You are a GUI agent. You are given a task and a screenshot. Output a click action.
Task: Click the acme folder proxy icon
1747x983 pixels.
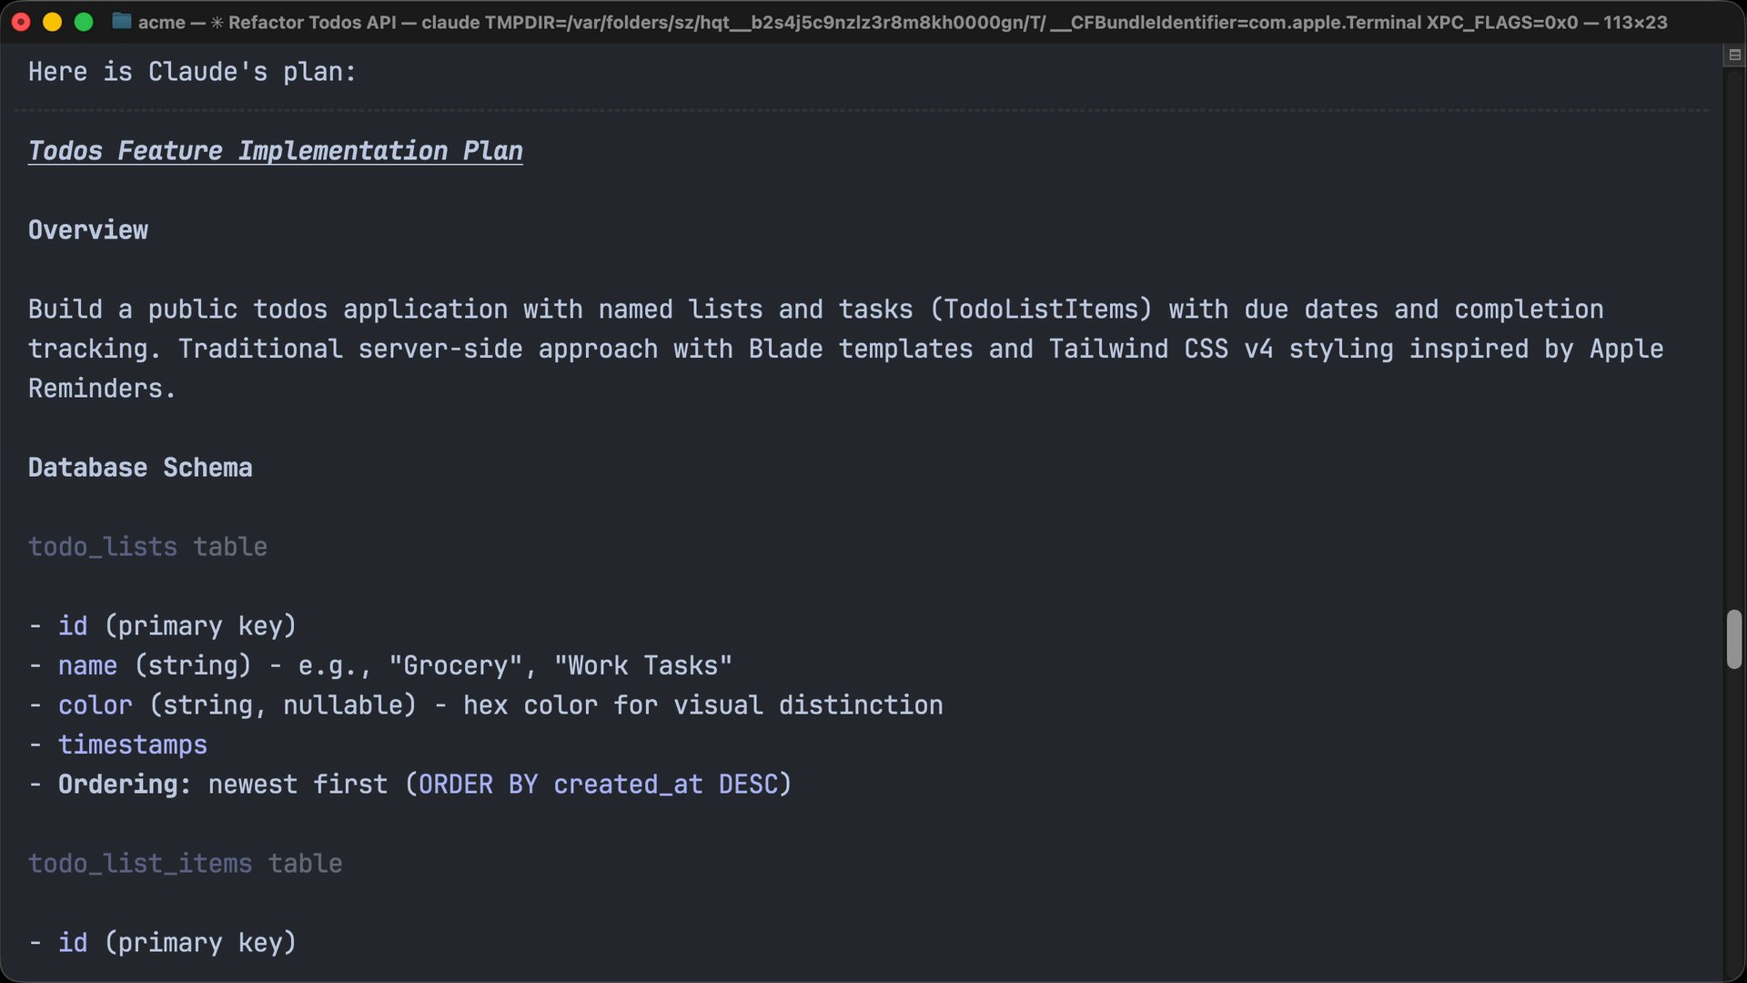click(121, 22)
